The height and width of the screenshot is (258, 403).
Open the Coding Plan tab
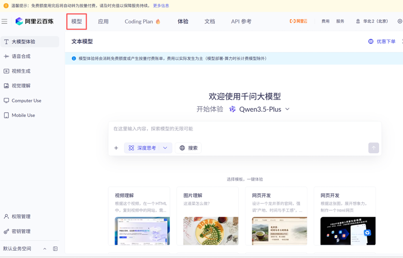click(x=142, y=21)
